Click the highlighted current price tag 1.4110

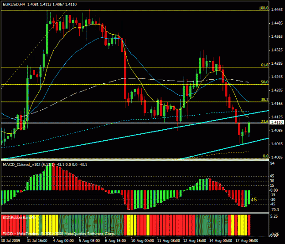[277, 122]
